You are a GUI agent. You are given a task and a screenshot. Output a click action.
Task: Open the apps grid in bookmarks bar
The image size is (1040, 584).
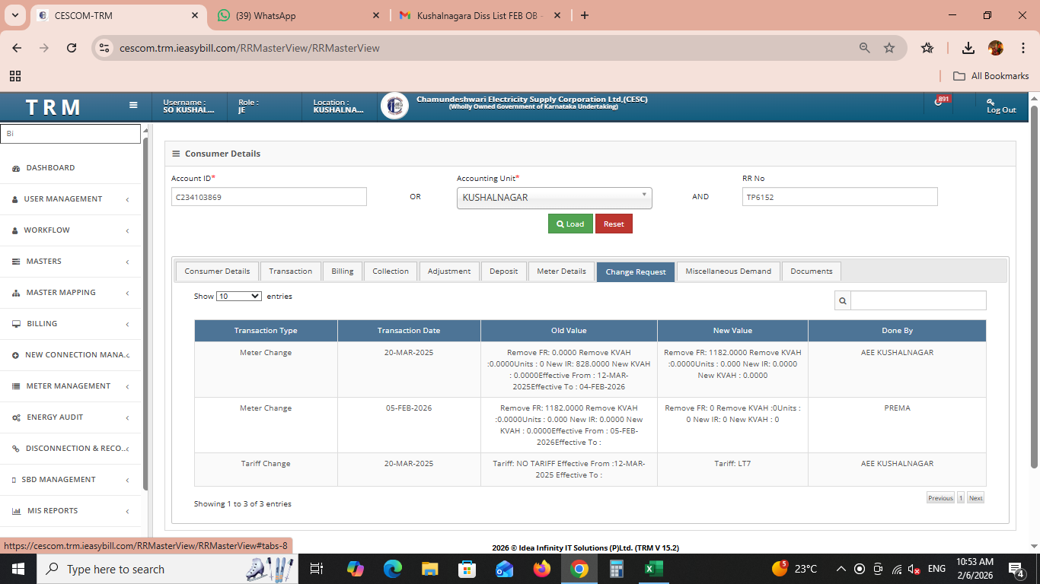pos(15,76)
